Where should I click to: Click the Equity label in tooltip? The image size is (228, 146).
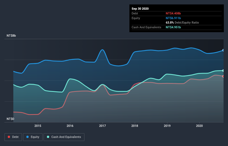coord(136,18)
